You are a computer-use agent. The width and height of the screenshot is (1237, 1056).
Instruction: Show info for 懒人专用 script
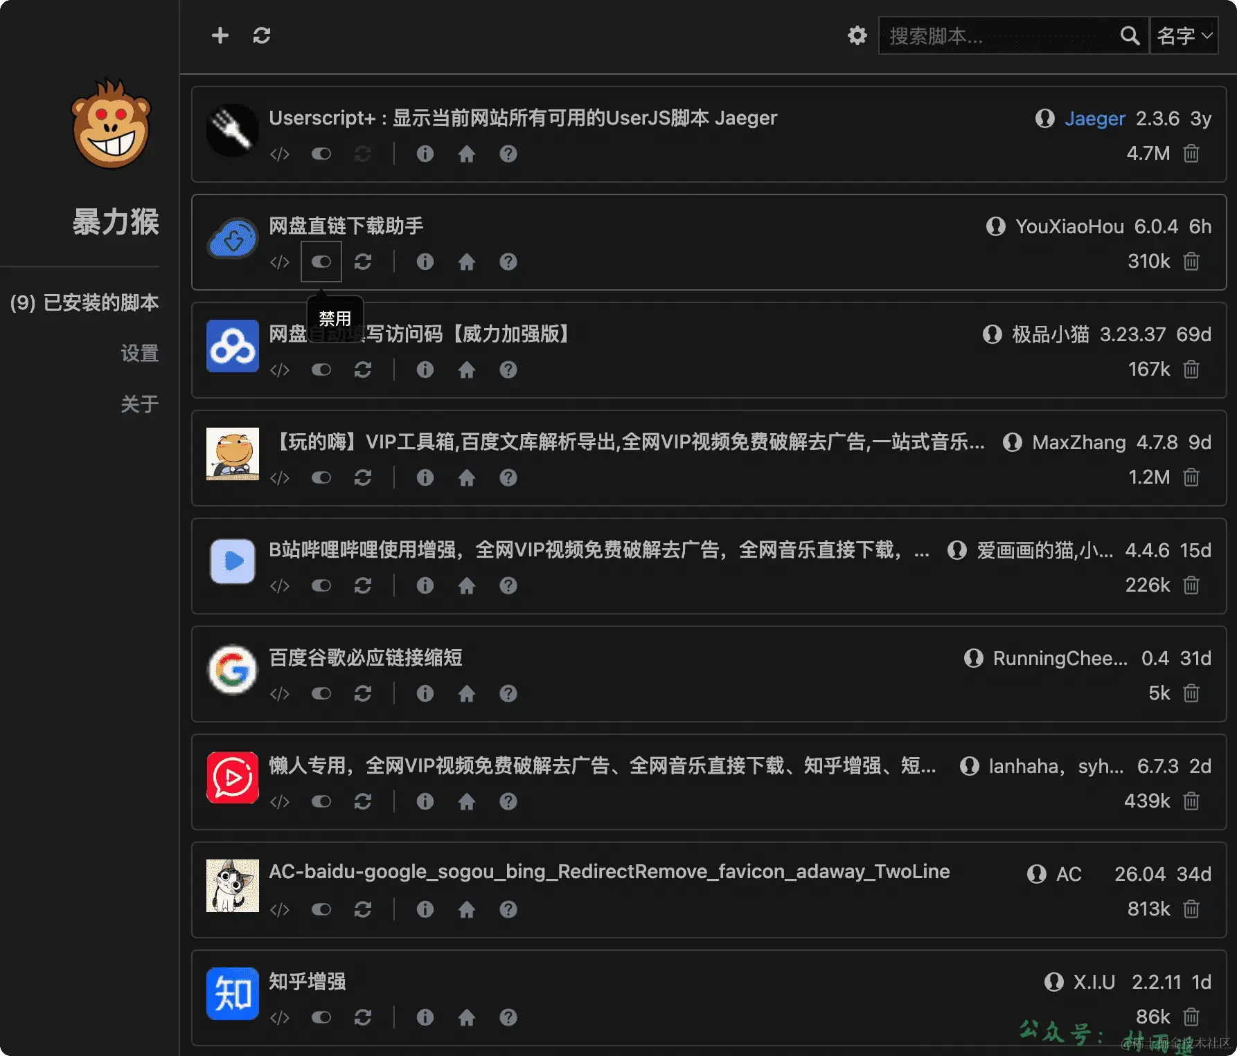tap(425, 801)
